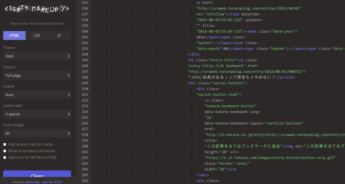Click line number 264 in gutter

pyautogui.click(x=85, y=169)
